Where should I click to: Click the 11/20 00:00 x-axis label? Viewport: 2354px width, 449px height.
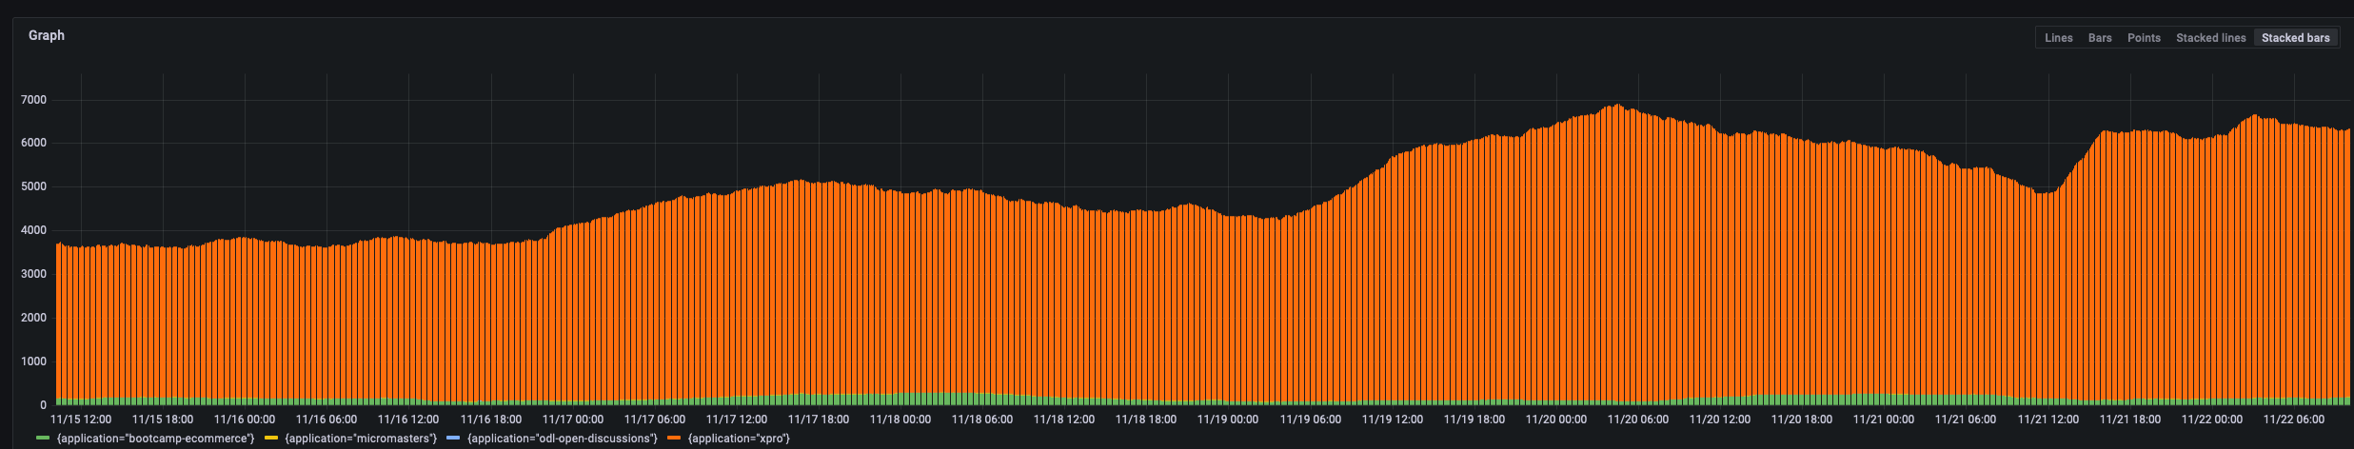tap(1556, 420)
